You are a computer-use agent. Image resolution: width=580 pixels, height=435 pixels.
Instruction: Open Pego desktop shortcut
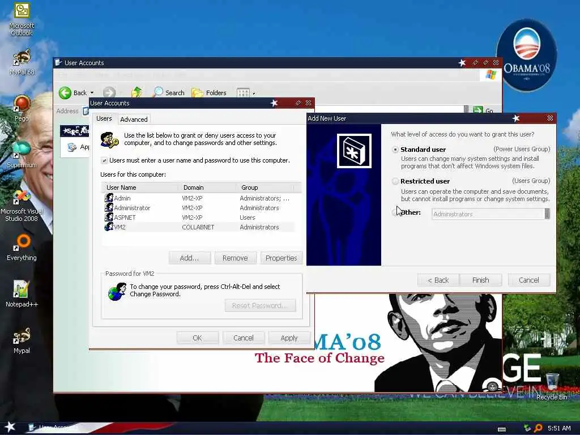click(x=22, y=108)
